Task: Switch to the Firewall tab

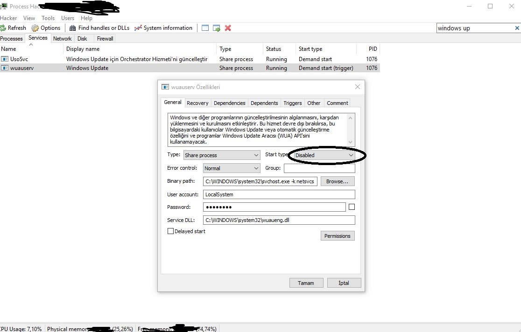Action: pyautogui.click(x=105, y=39)
